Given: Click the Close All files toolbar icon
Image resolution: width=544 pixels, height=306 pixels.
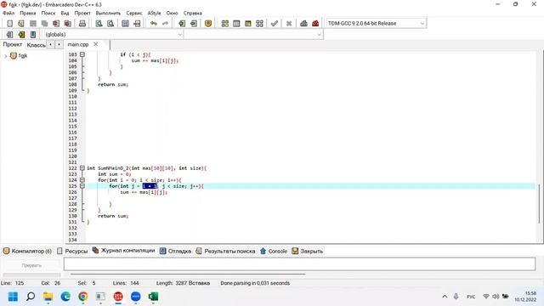Looking at the screenshot, I should (x=68, y=24).
